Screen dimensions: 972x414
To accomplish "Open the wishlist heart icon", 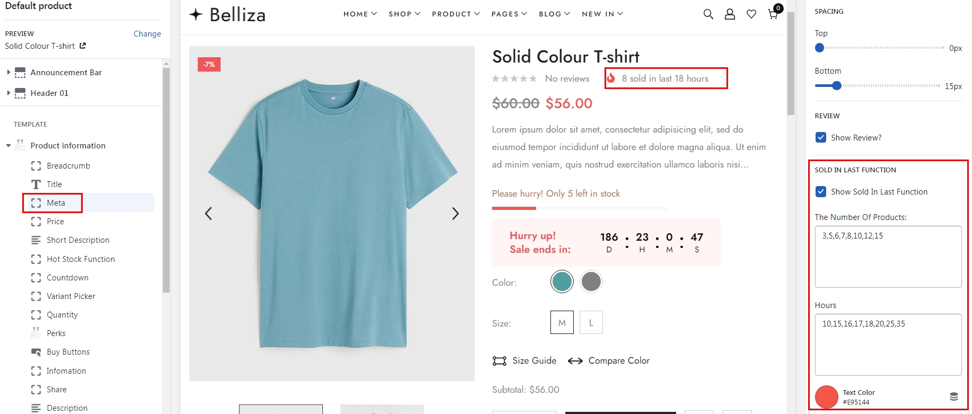I will point(751,14).
